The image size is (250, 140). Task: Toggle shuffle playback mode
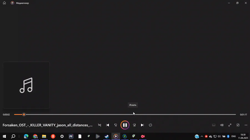[x=99, y=125]
